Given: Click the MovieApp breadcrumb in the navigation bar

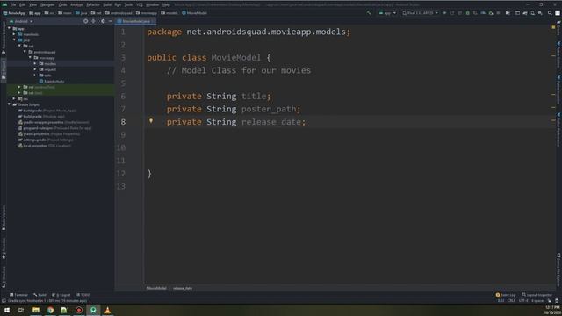Looking at the screenshot, I should 14,13.
